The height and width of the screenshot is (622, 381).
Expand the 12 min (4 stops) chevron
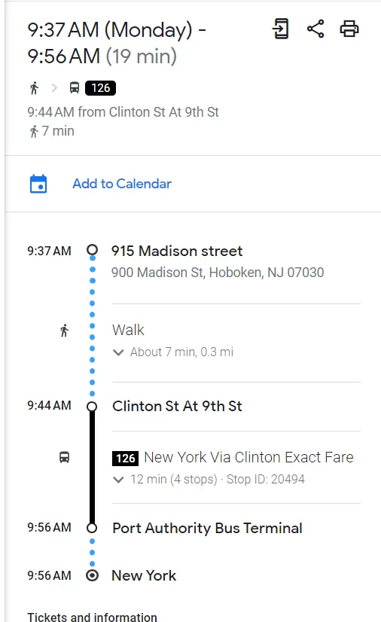[x=118, y=480]
